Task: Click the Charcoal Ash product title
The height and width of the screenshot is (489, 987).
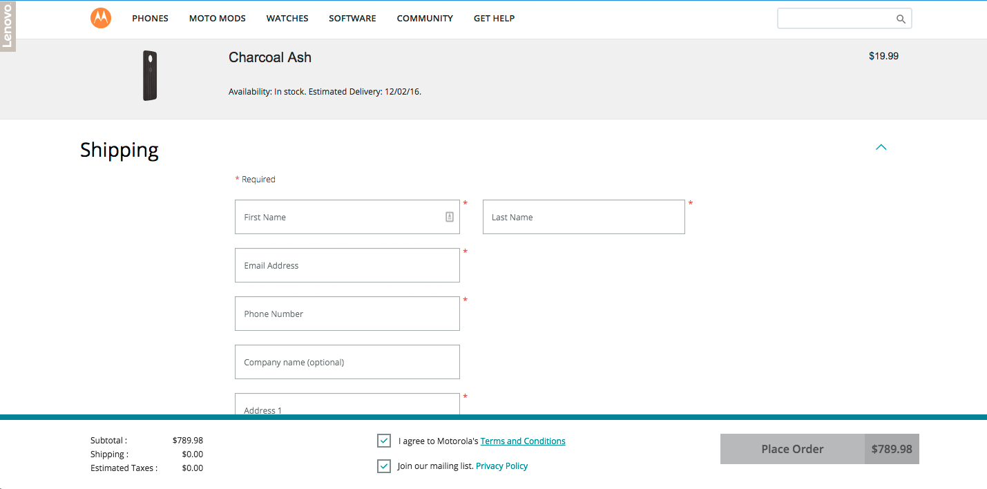Action: [x=270, y=57]
